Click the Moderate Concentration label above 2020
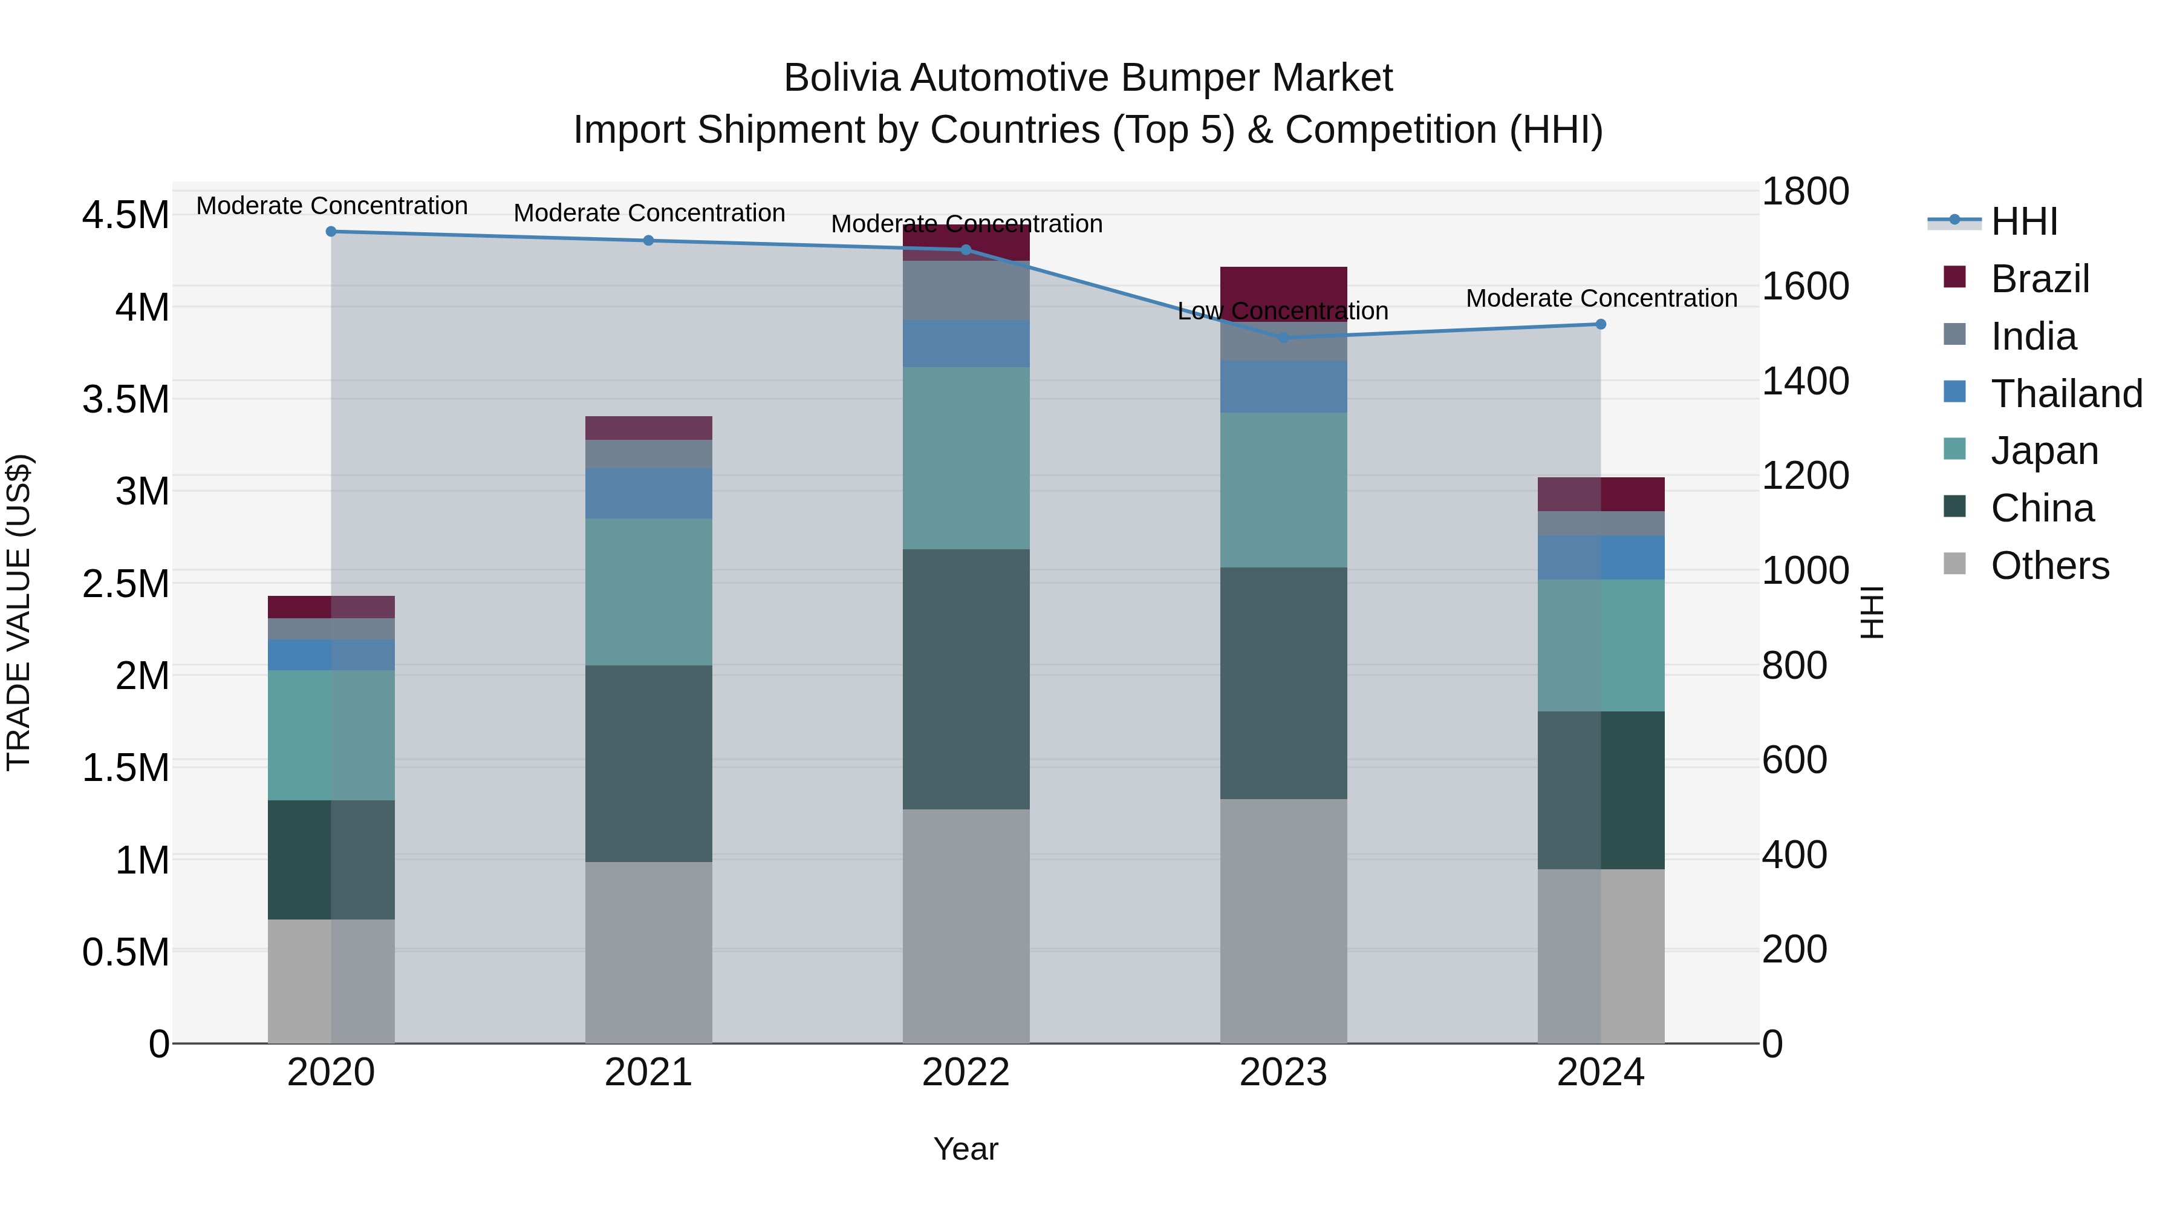Viewport: 2177px width, 1225px height. (x=332, y=206)
